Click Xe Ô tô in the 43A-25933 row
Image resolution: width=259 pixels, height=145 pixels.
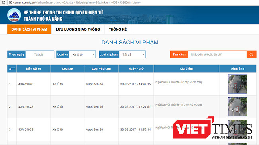[57, 130]
